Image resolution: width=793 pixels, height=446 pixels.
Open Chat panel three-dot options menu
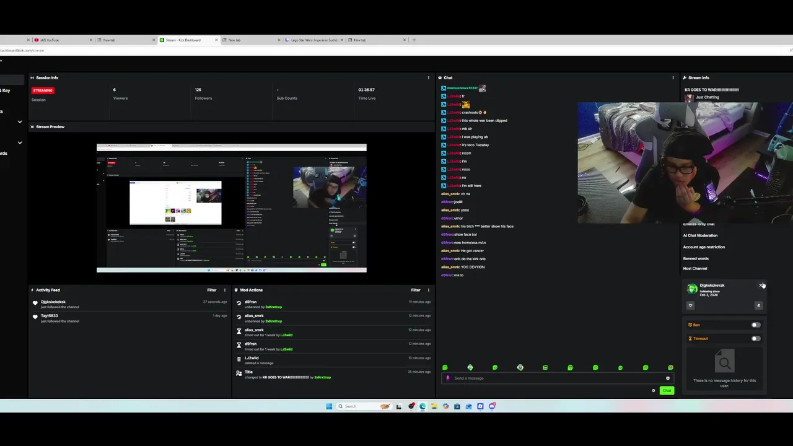point(673,78)
